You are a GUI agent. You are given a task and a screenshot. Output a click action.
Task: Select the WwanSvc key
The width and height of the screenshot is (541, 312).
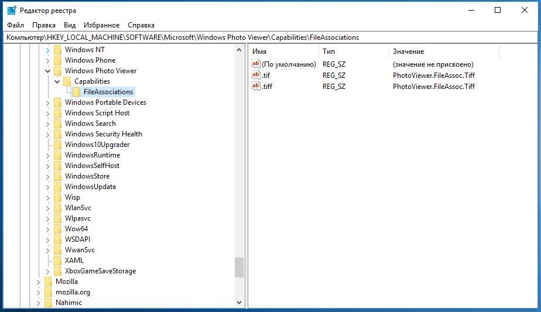[x=80, y=250]
